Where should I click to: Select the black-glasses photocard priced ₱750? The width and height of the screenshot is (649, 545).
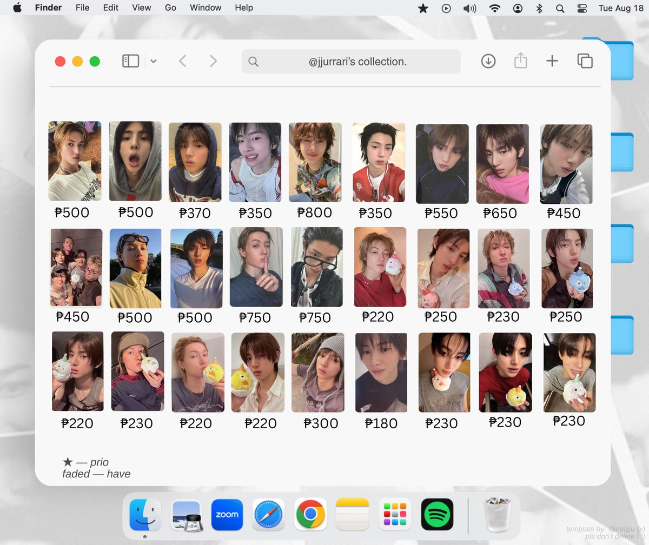(317, 267)
